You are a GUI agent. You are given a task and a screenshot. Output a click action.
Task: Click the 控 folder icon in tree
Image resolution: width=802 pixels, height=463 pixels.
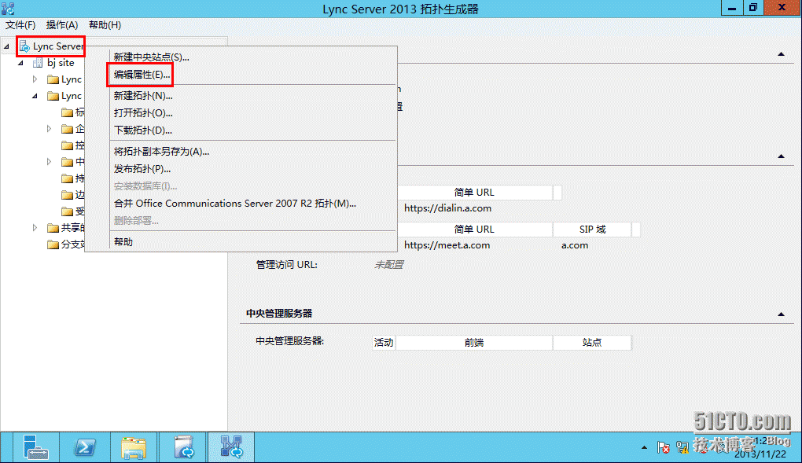pyautogui.click(x=67, y=145)
